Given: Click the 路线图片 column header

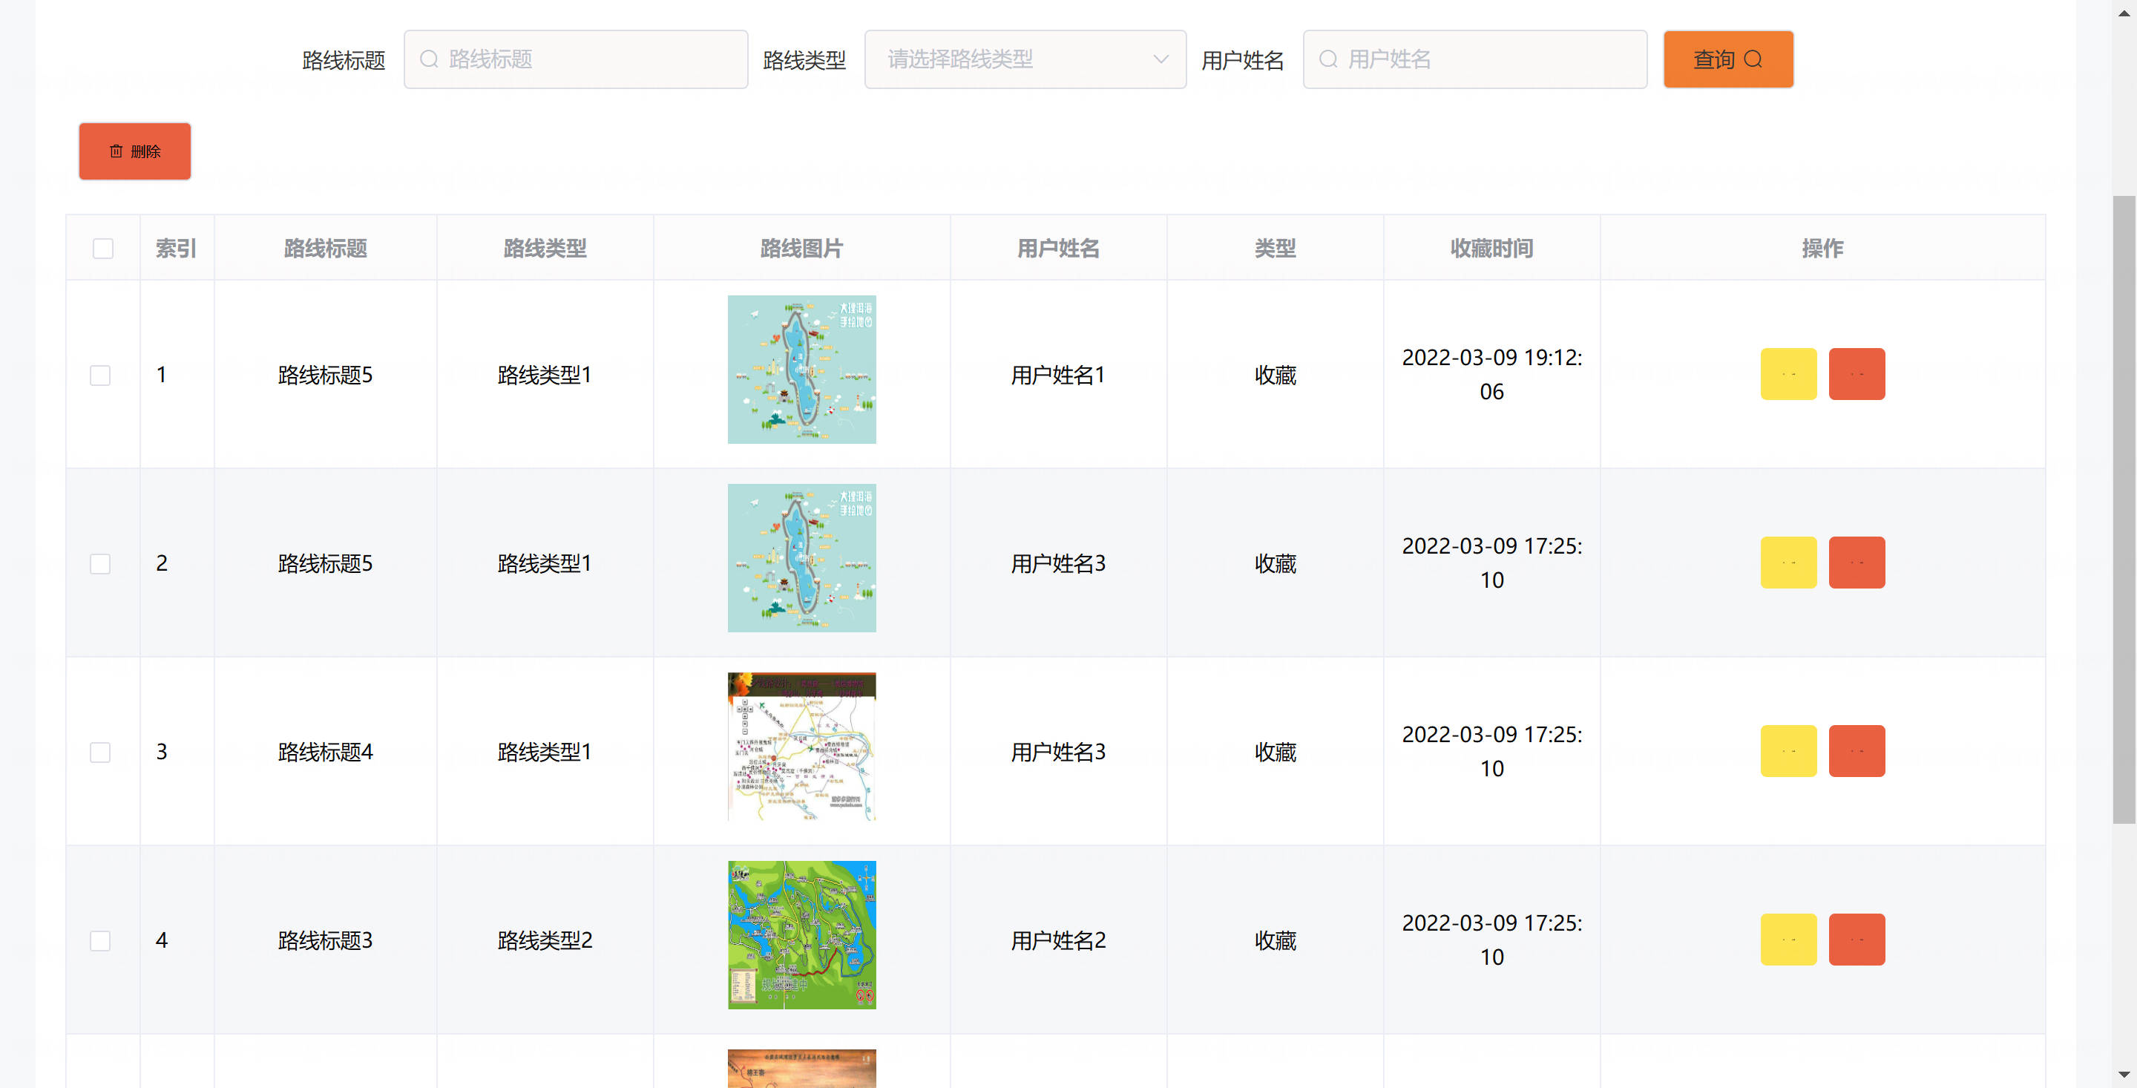Looking at the screenshot, I should coord(801,248).
